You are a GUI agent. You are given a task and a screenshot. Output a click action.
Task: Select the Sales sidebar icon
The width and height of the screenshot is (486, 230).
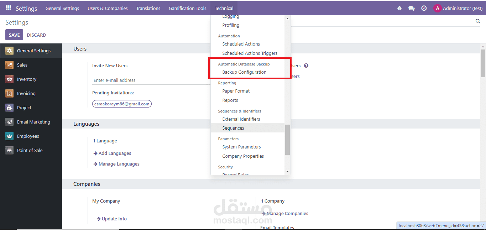10,65
